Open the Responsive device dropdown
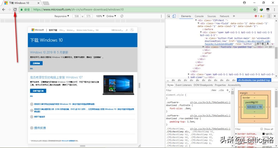The height and width of the screenshot is (148, 278). point(62,16)
